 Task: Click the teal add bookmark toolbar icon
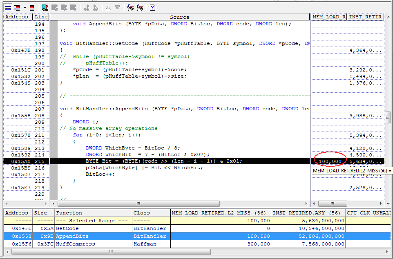pyautogui.click(x=45, y=7)
